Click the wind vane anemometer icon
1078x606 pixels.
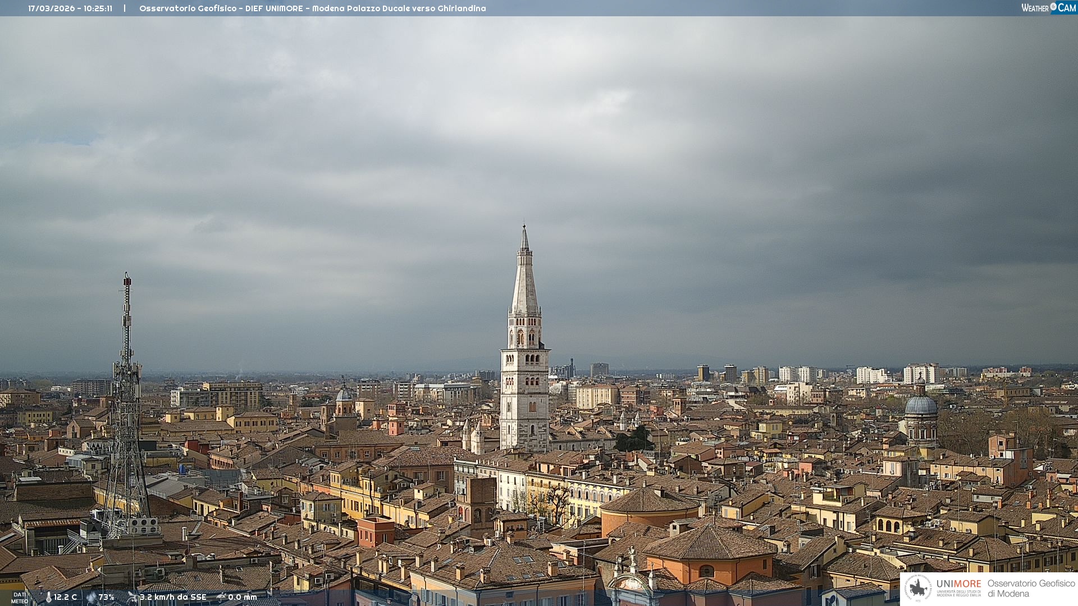pyautogui.click(x=133, y=597)
